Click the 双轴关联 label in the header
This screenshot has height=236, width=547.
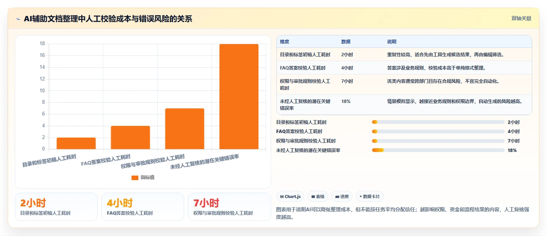(x=521, y=19)
